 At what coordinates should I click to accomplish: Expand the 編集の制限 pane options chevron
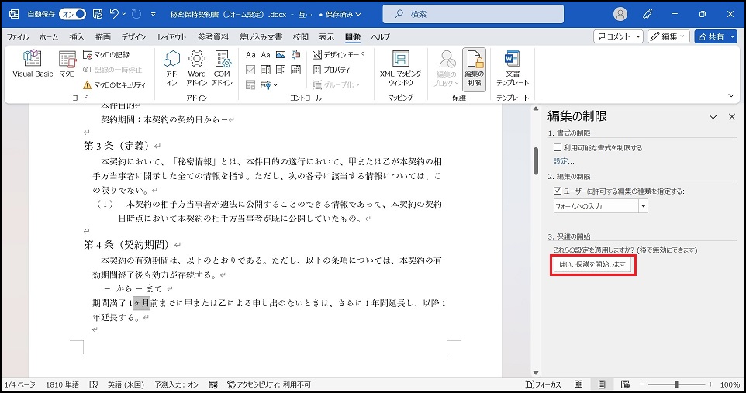coord(713,116)
